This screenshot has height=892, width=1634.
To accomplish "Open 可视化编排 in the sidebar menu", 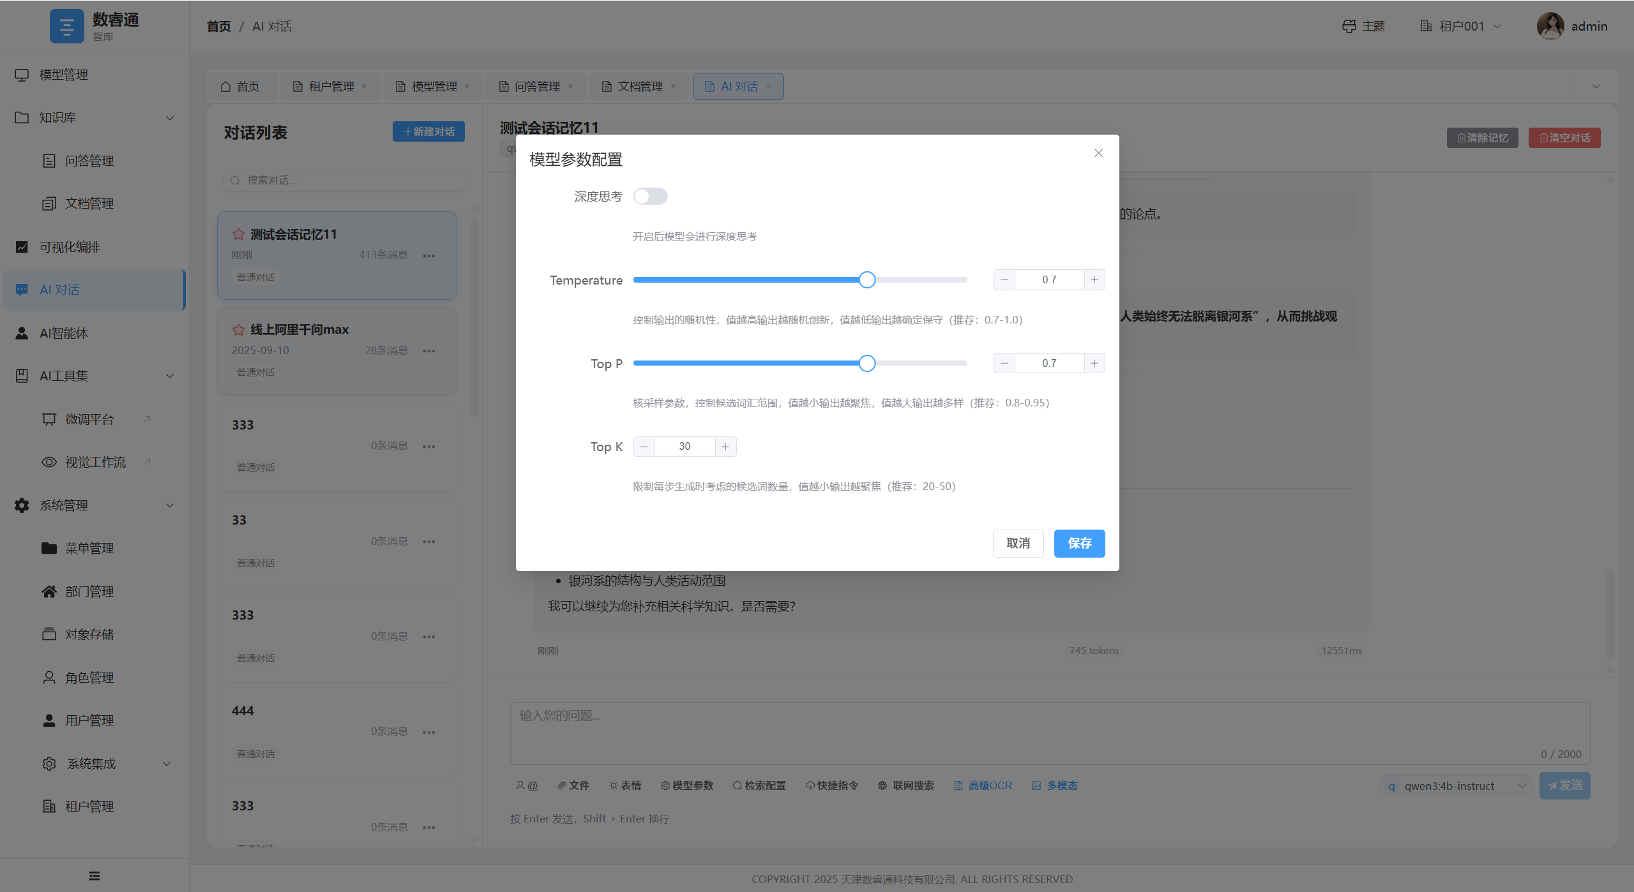I will [70, 247].
